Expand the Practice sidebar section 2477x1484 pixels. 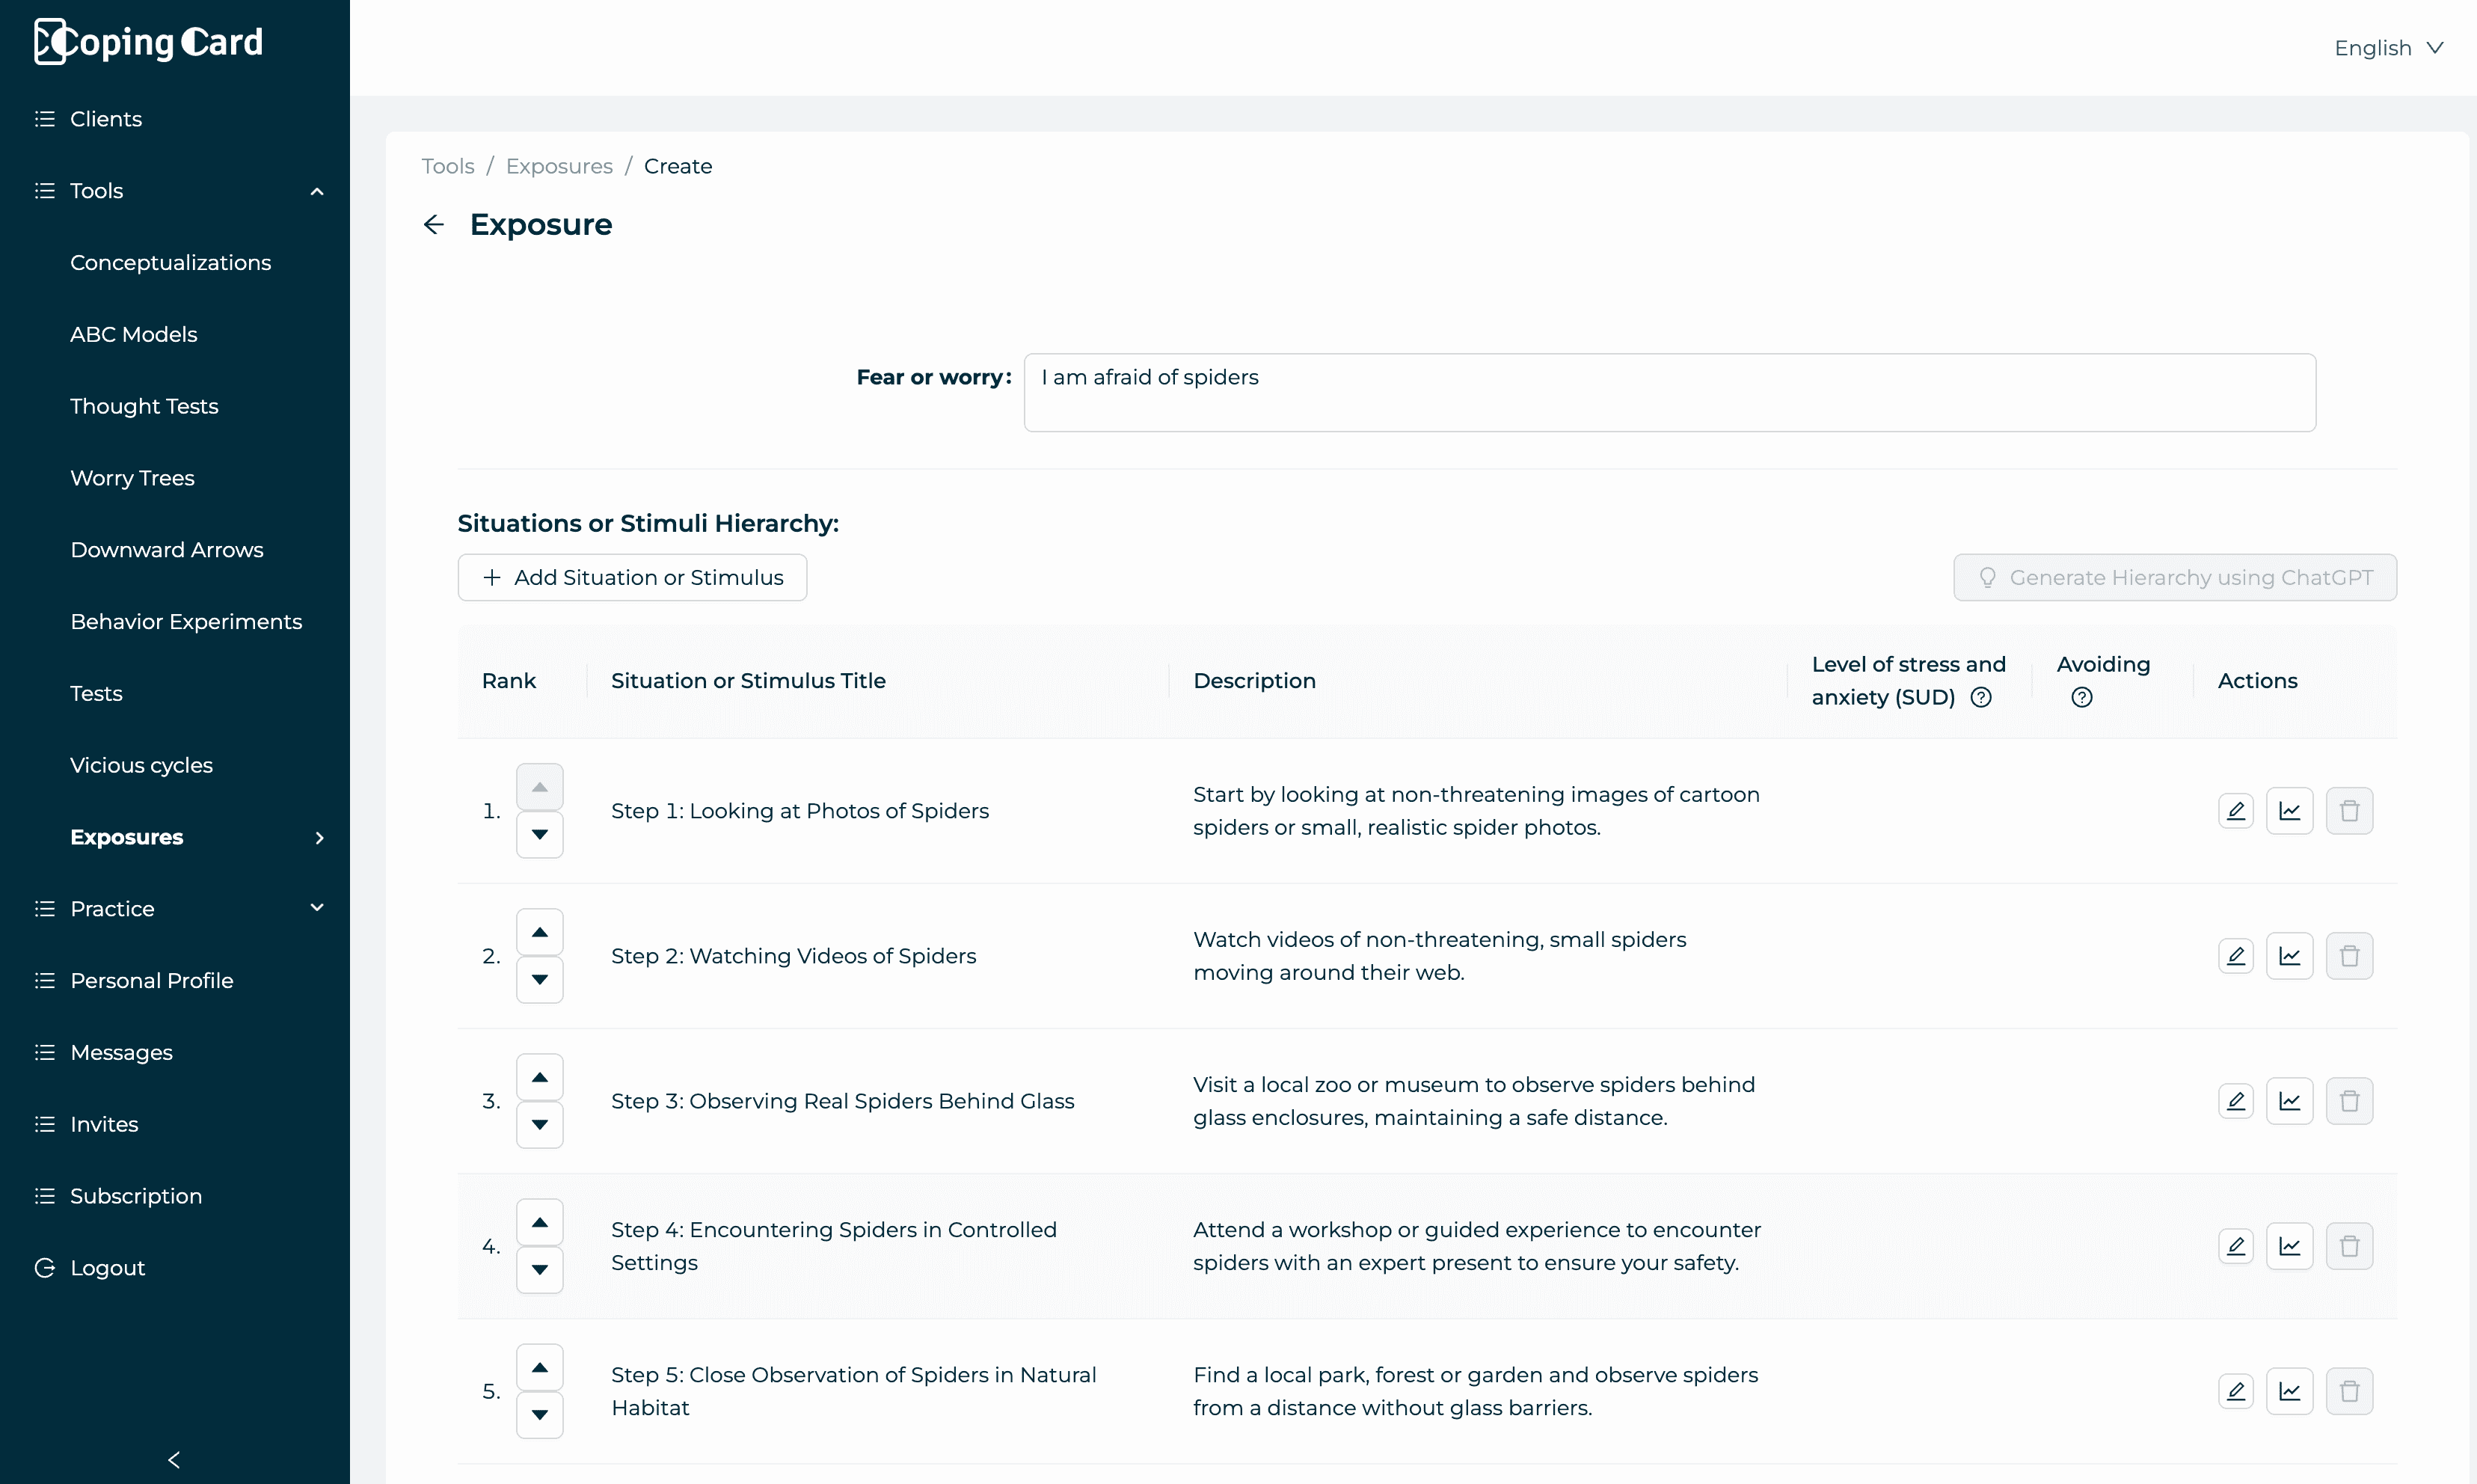click(317, 908)
